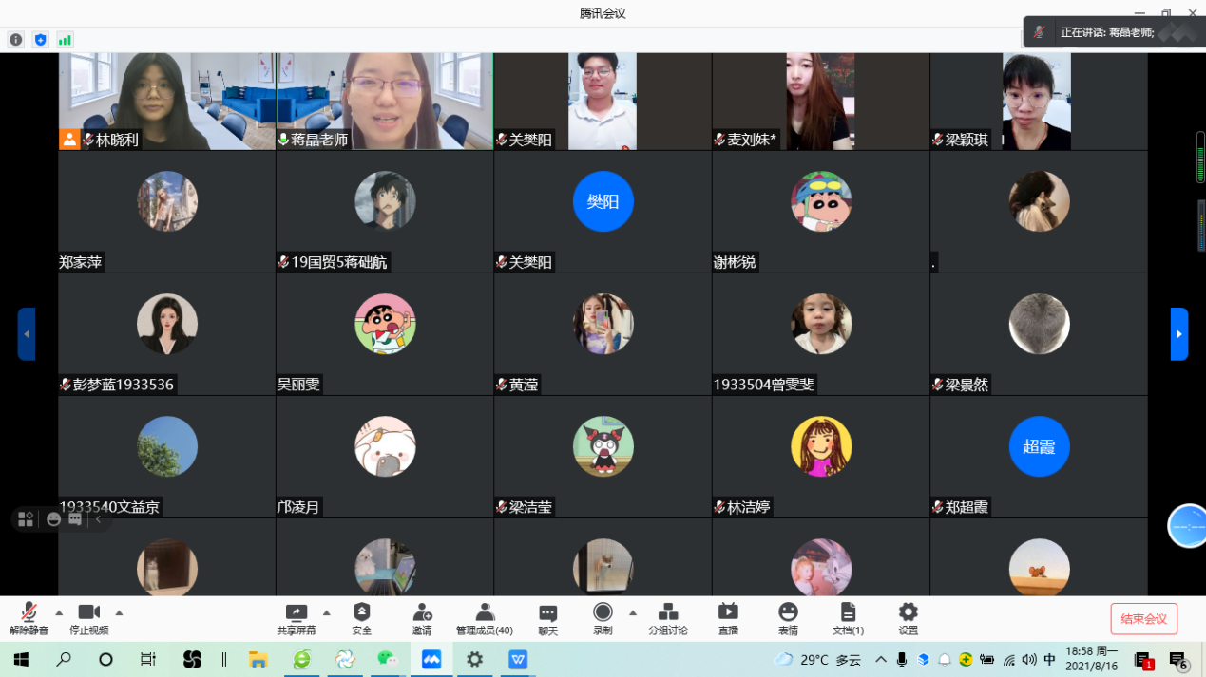Go to next page of participants
Viewport: 1206px width, 677px height.
coord(1178,334)
